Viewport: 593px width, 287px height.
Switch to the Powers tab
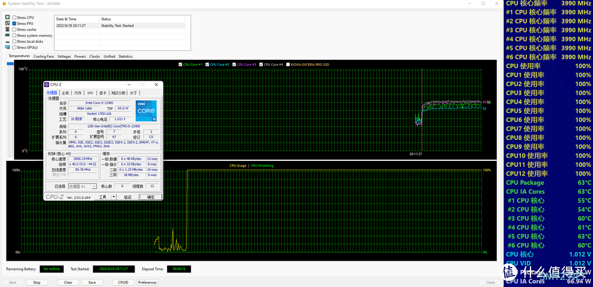coord(80,57)
